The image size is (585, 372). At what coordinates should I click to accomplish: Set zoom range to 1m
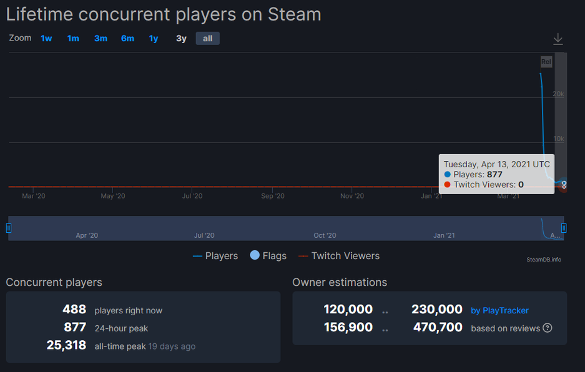73,39
